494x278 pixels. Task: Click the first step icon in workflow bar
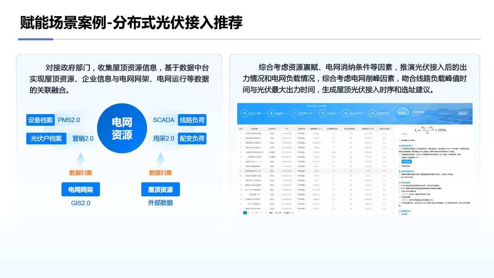point(245,114)
